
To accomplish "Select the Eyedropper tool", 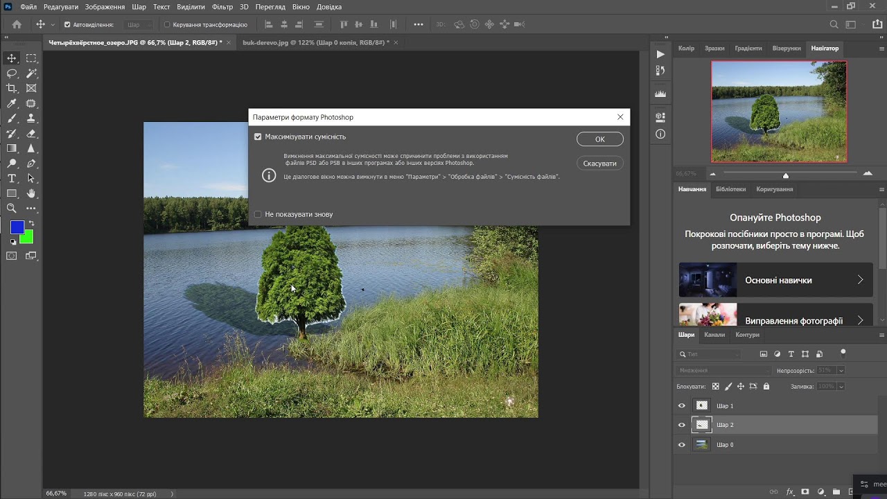I will point(12,103).
